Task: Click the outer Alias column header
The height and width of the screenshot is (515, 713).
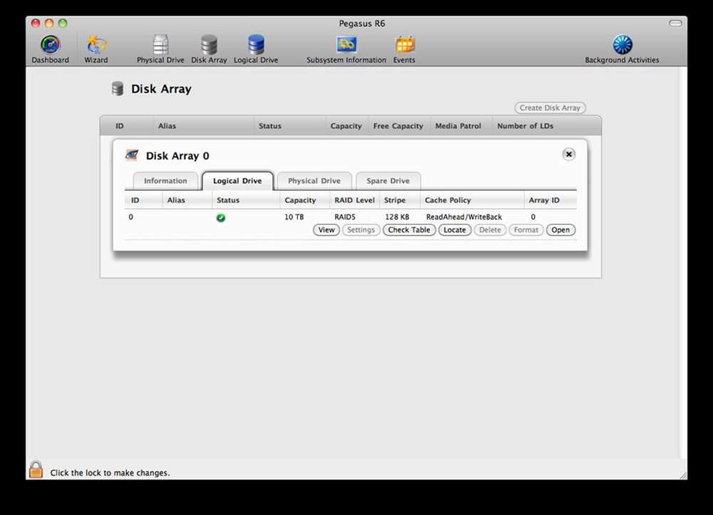Action: pyautogui.click(x=167, y=126)
